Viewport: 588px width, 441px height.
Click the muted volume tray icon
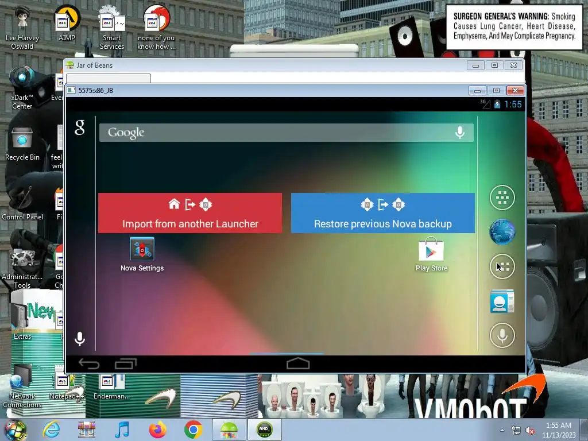(530, 430)
